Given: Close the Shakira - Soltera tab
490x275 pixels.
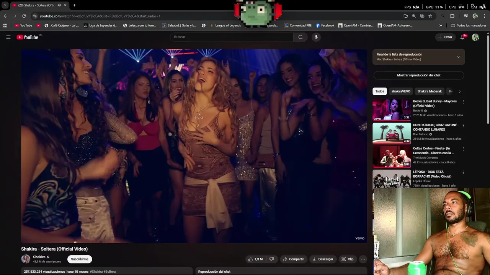Looking at the screenshot, I should [65, 5].
